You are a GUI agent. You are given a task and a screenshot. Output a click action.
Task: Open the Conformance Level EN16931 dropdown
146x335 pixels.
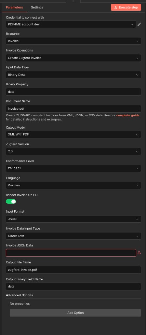coord(73,168)
